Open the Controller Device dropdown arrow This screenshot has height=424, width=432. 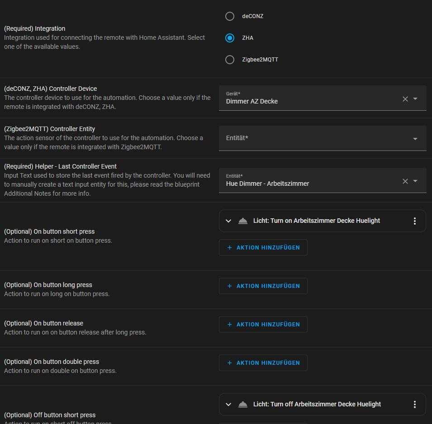[415, 99]
